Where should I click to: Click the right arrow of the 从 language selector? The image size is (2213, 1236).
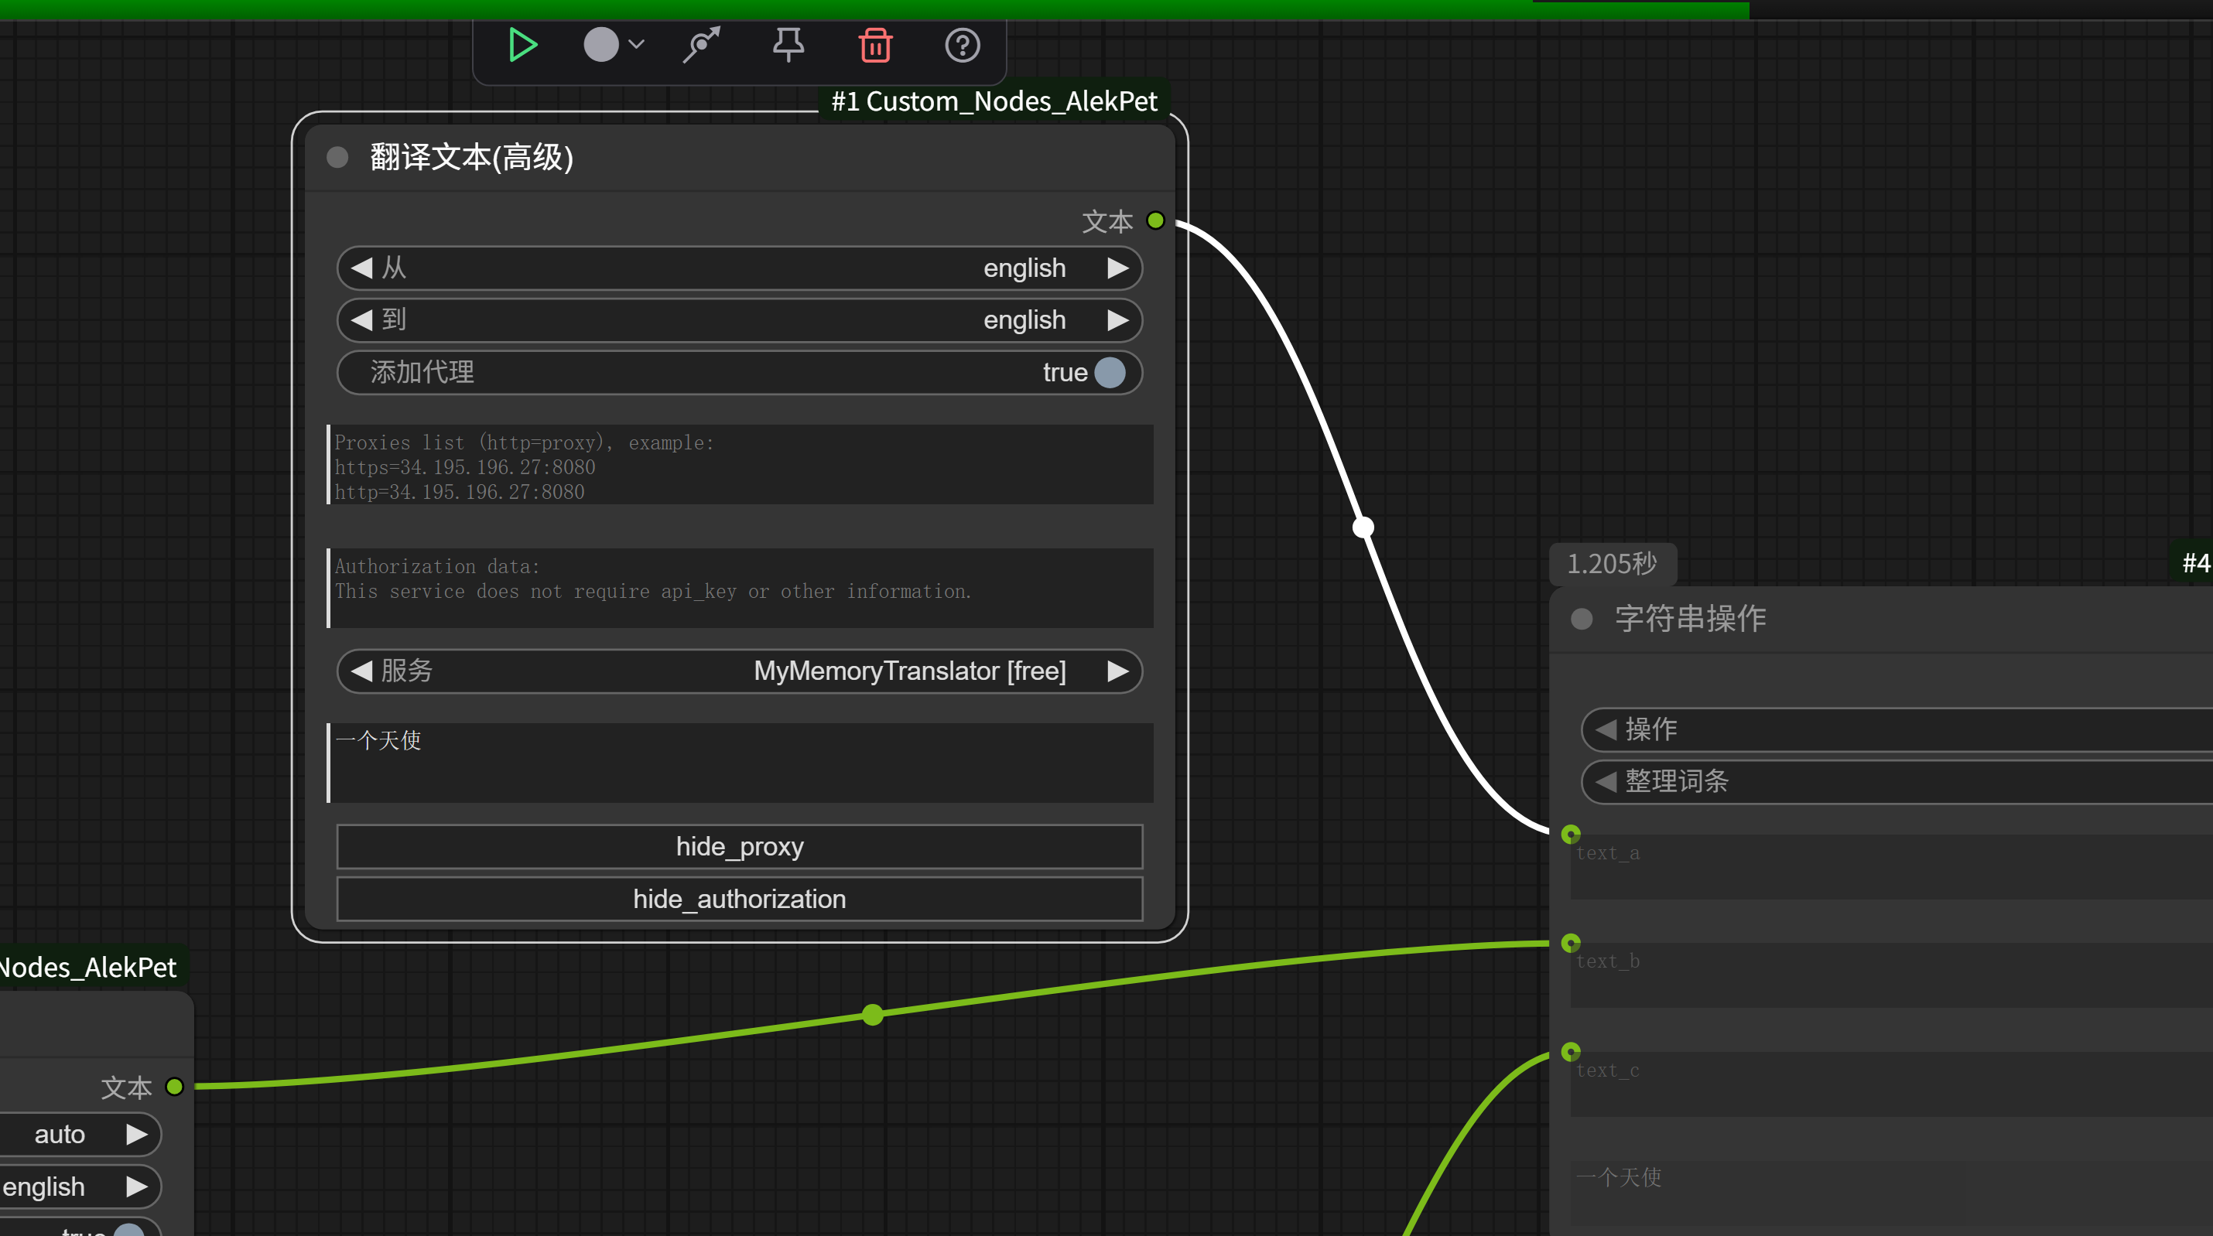click(x=1117, y=268)
